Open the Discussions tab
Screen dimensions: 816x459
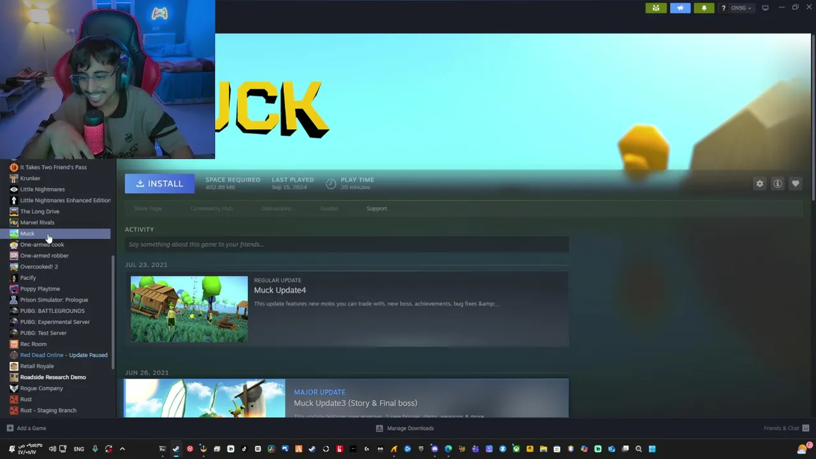coord(276,208)
